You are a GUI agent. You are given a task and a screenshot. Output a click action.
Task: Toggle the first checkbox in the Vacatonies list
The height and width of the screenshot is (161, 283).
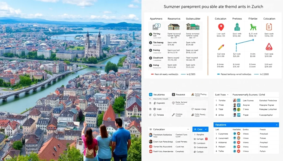pyautogui.click(x=150, y=103)
